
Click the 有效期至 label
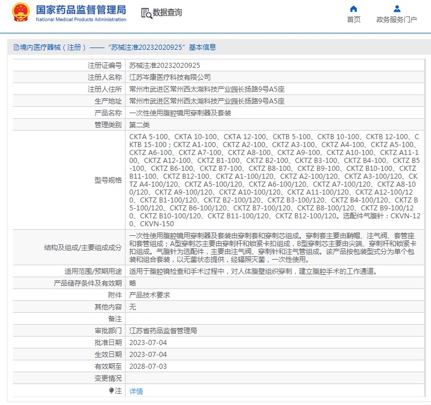pyautogui.click(x=108, y=366)
